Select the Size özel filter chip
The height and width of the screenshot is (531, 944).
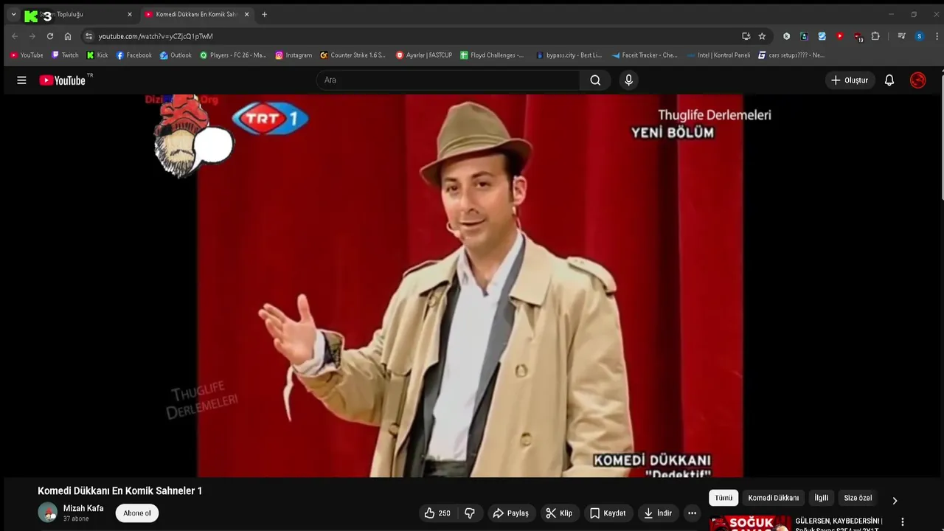pyautogui.click(x=858, y=498)
